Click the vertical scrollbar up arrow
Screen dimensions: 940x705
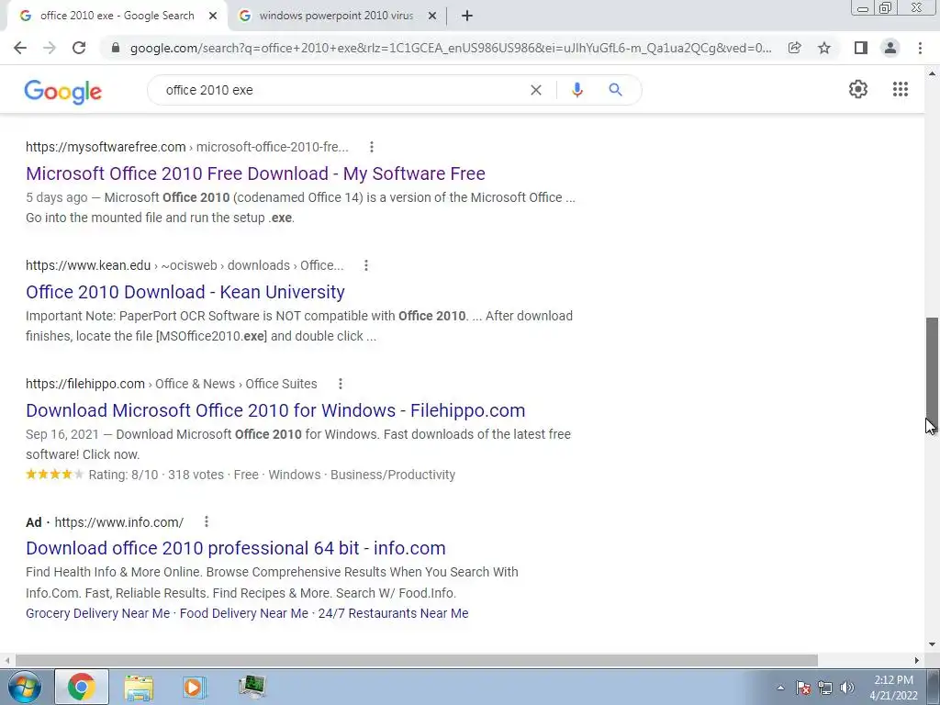pyautogui.click(x=932, y=73)
